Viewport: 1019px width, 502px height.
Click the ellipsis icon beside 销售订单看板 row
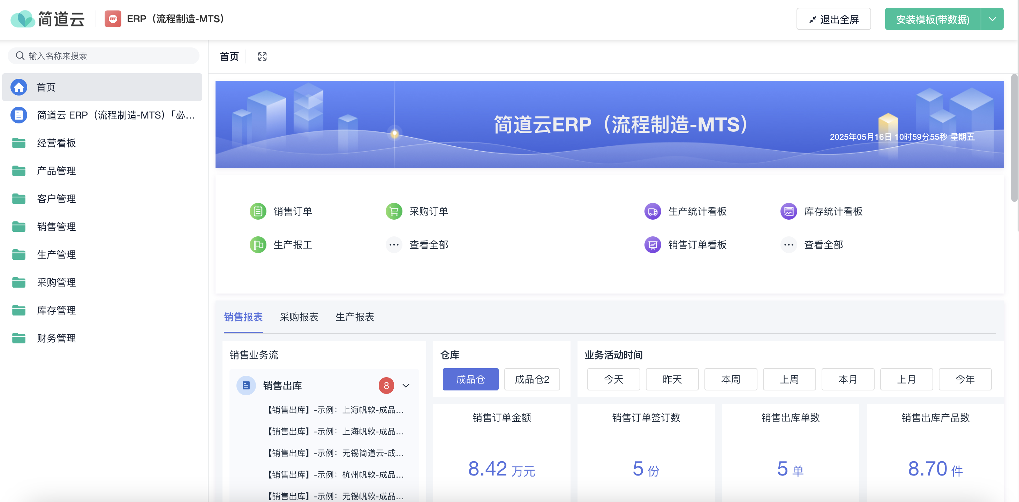tap(789, 245)
